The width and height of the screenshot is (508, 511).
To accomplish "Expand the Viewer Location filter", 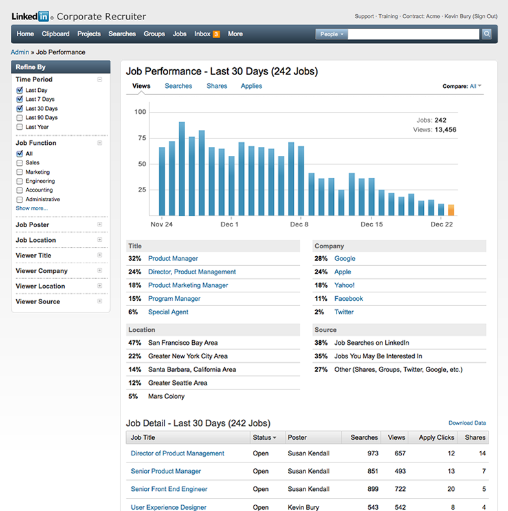I will (x=100, y=285).
